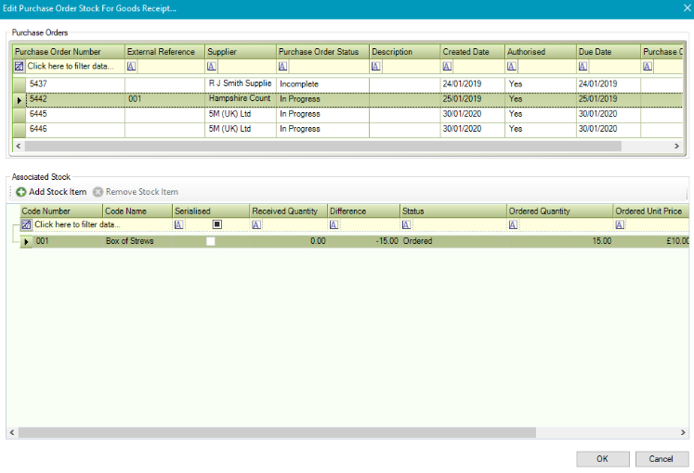694x473 pixels.
Task: Click filter icon under Supplier column
Action: [x=212, y=67]
